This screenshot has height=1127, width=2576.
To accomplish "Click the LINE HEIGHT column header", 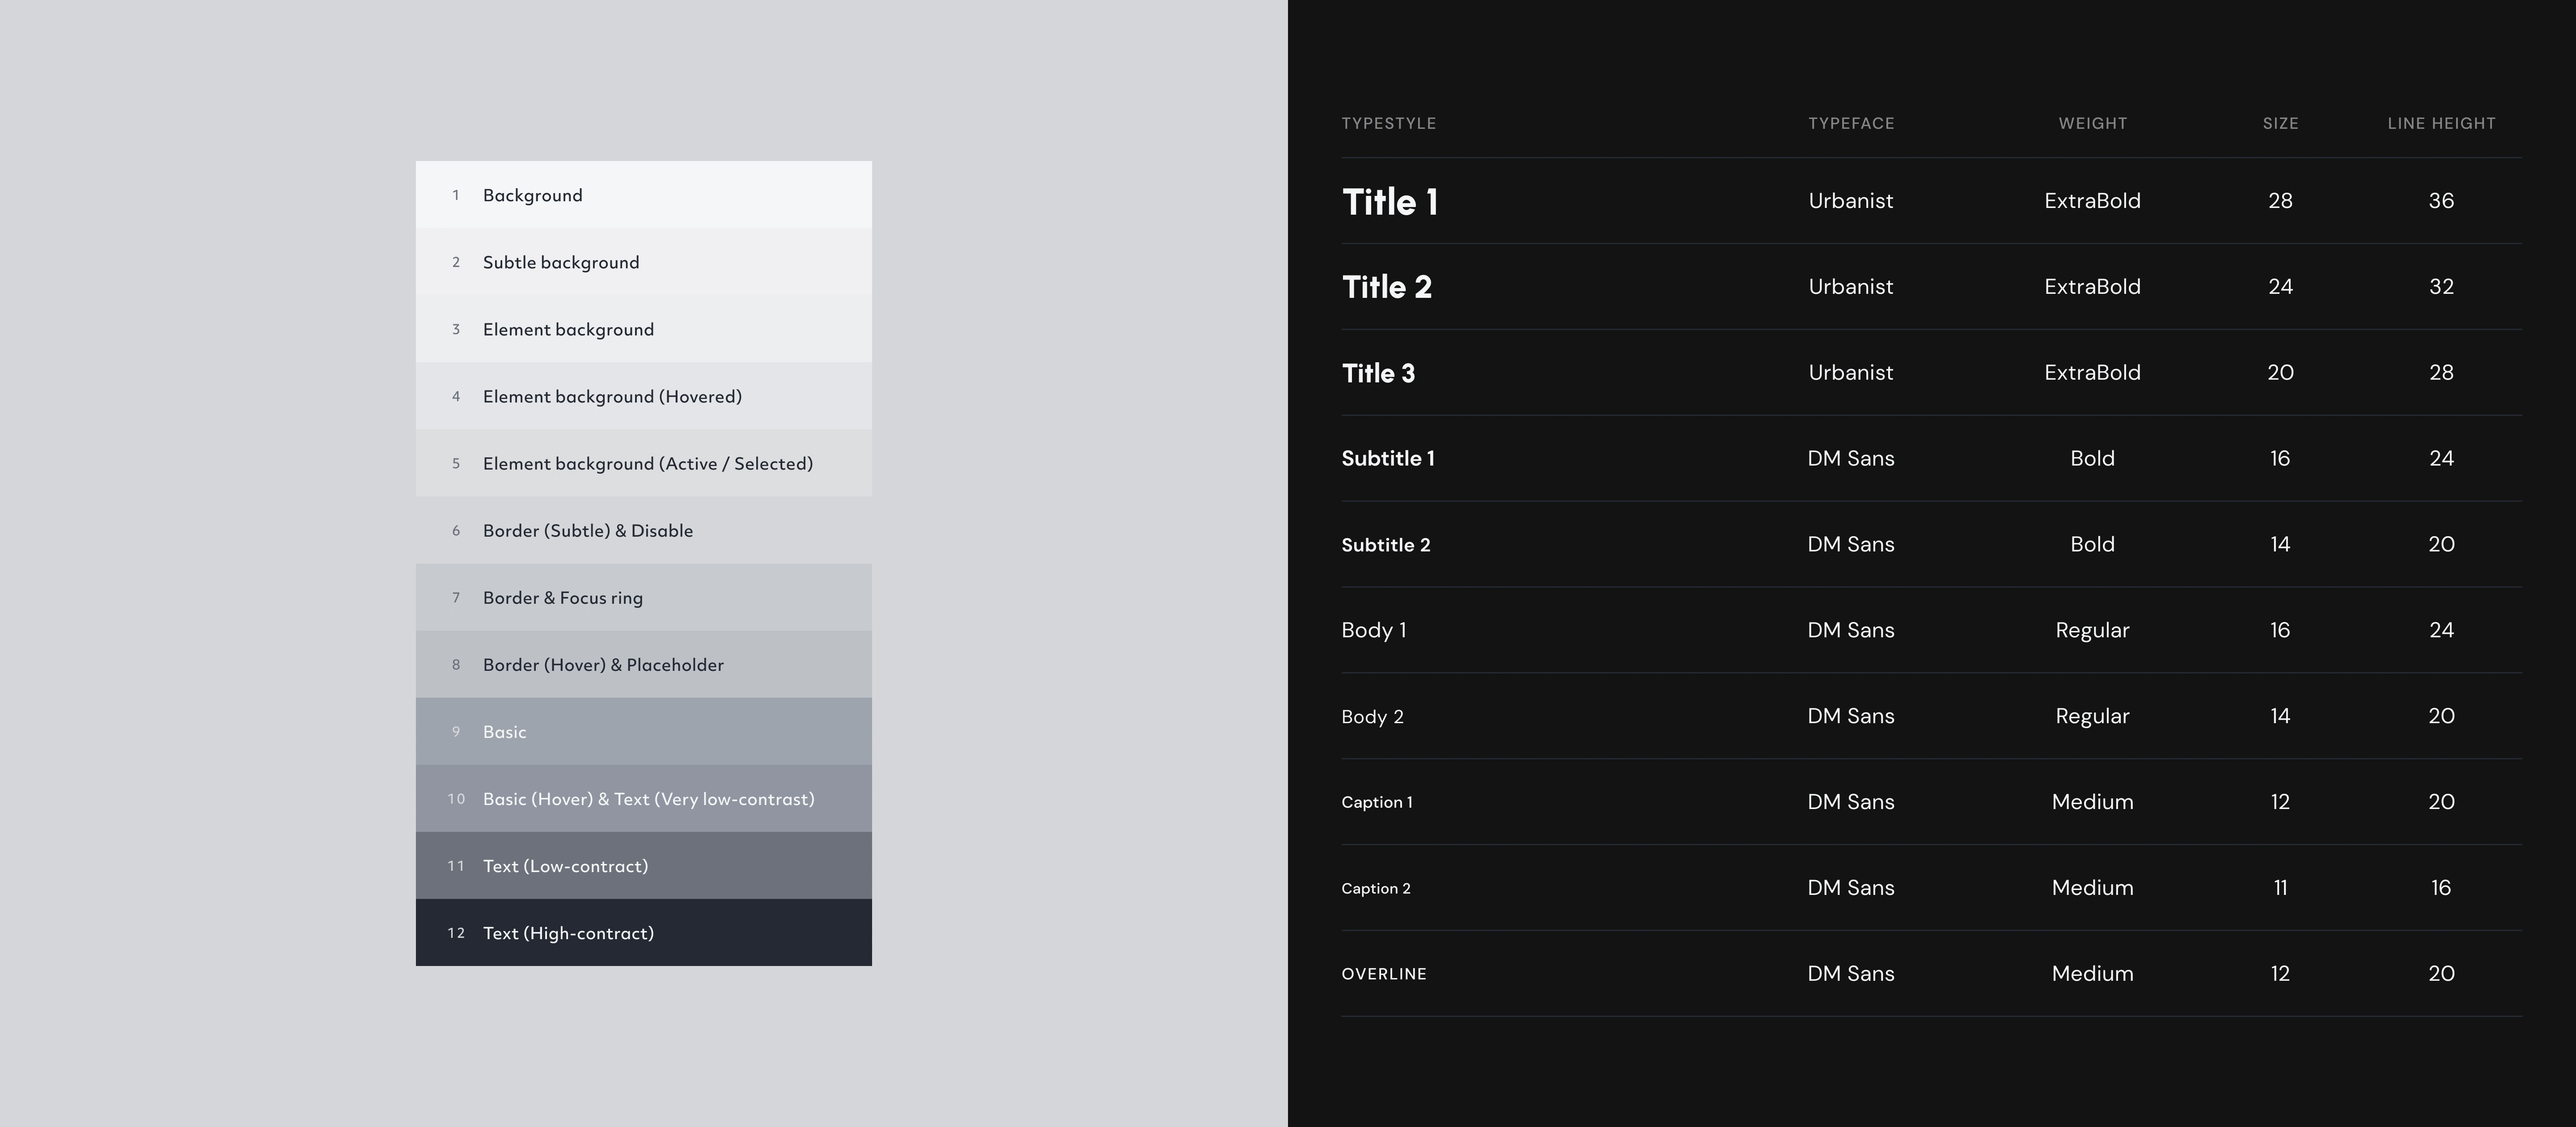I will tap(2441, 123).
